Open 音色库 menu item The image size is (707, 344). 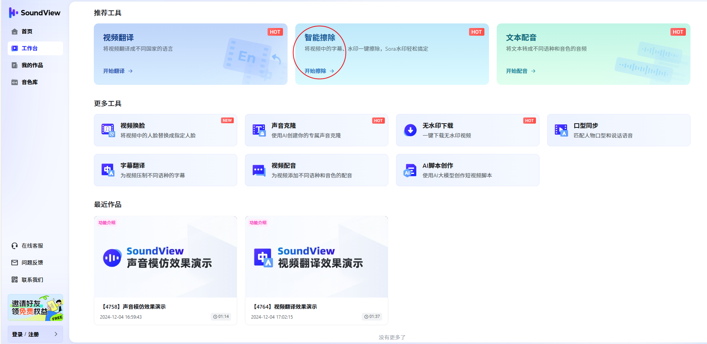pos(35,82)
